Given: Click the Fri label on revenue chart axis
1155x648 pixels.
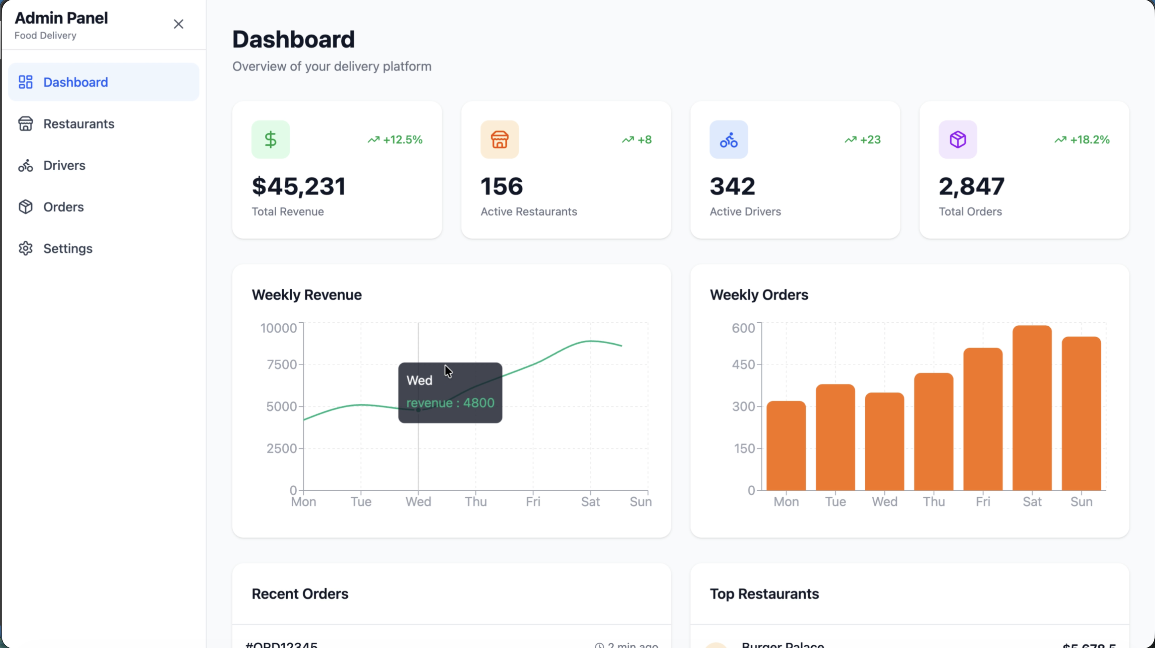Looking at the screenshot, I should pos(533,501).
